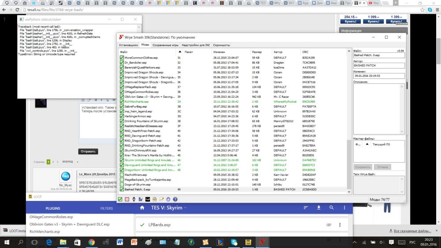Viewport: 441px width, 248px height.
Task: Select OMageCommonRobes.esp in the LOOT plugin list
Action: (51, 217)
